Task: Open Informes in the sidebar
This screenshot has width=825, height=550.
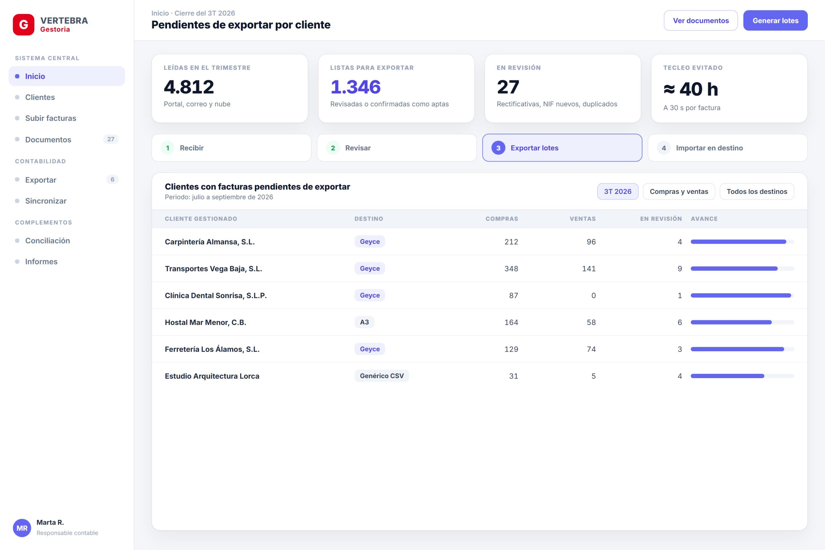Action: (x=67, y=262)
